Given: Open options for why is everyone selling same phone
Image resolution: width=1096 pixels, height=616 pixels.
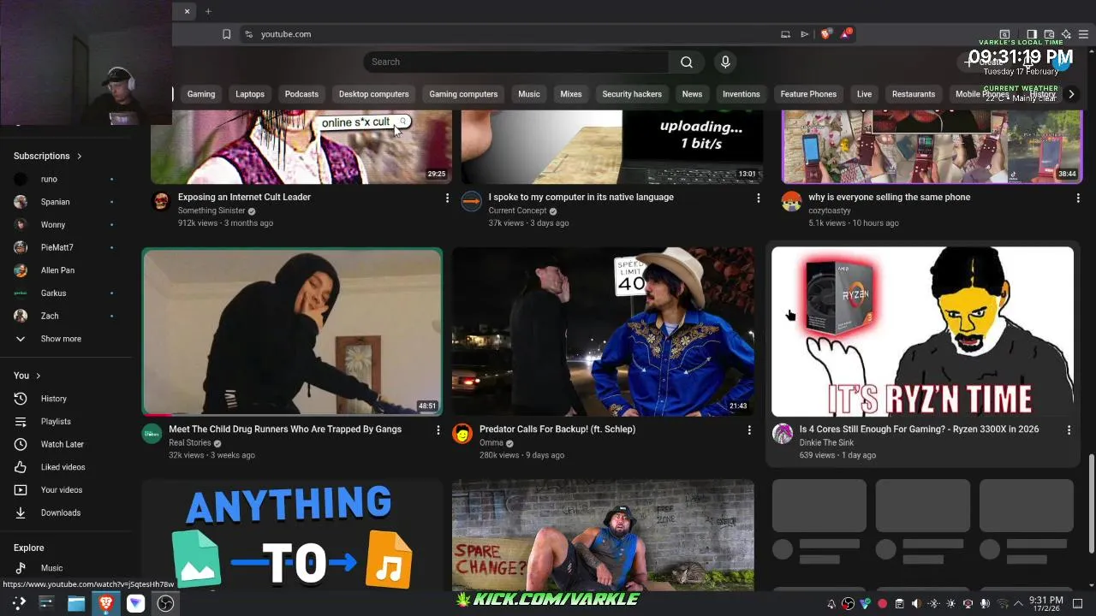Looking at the screenshot, I should coord(1078,198).
